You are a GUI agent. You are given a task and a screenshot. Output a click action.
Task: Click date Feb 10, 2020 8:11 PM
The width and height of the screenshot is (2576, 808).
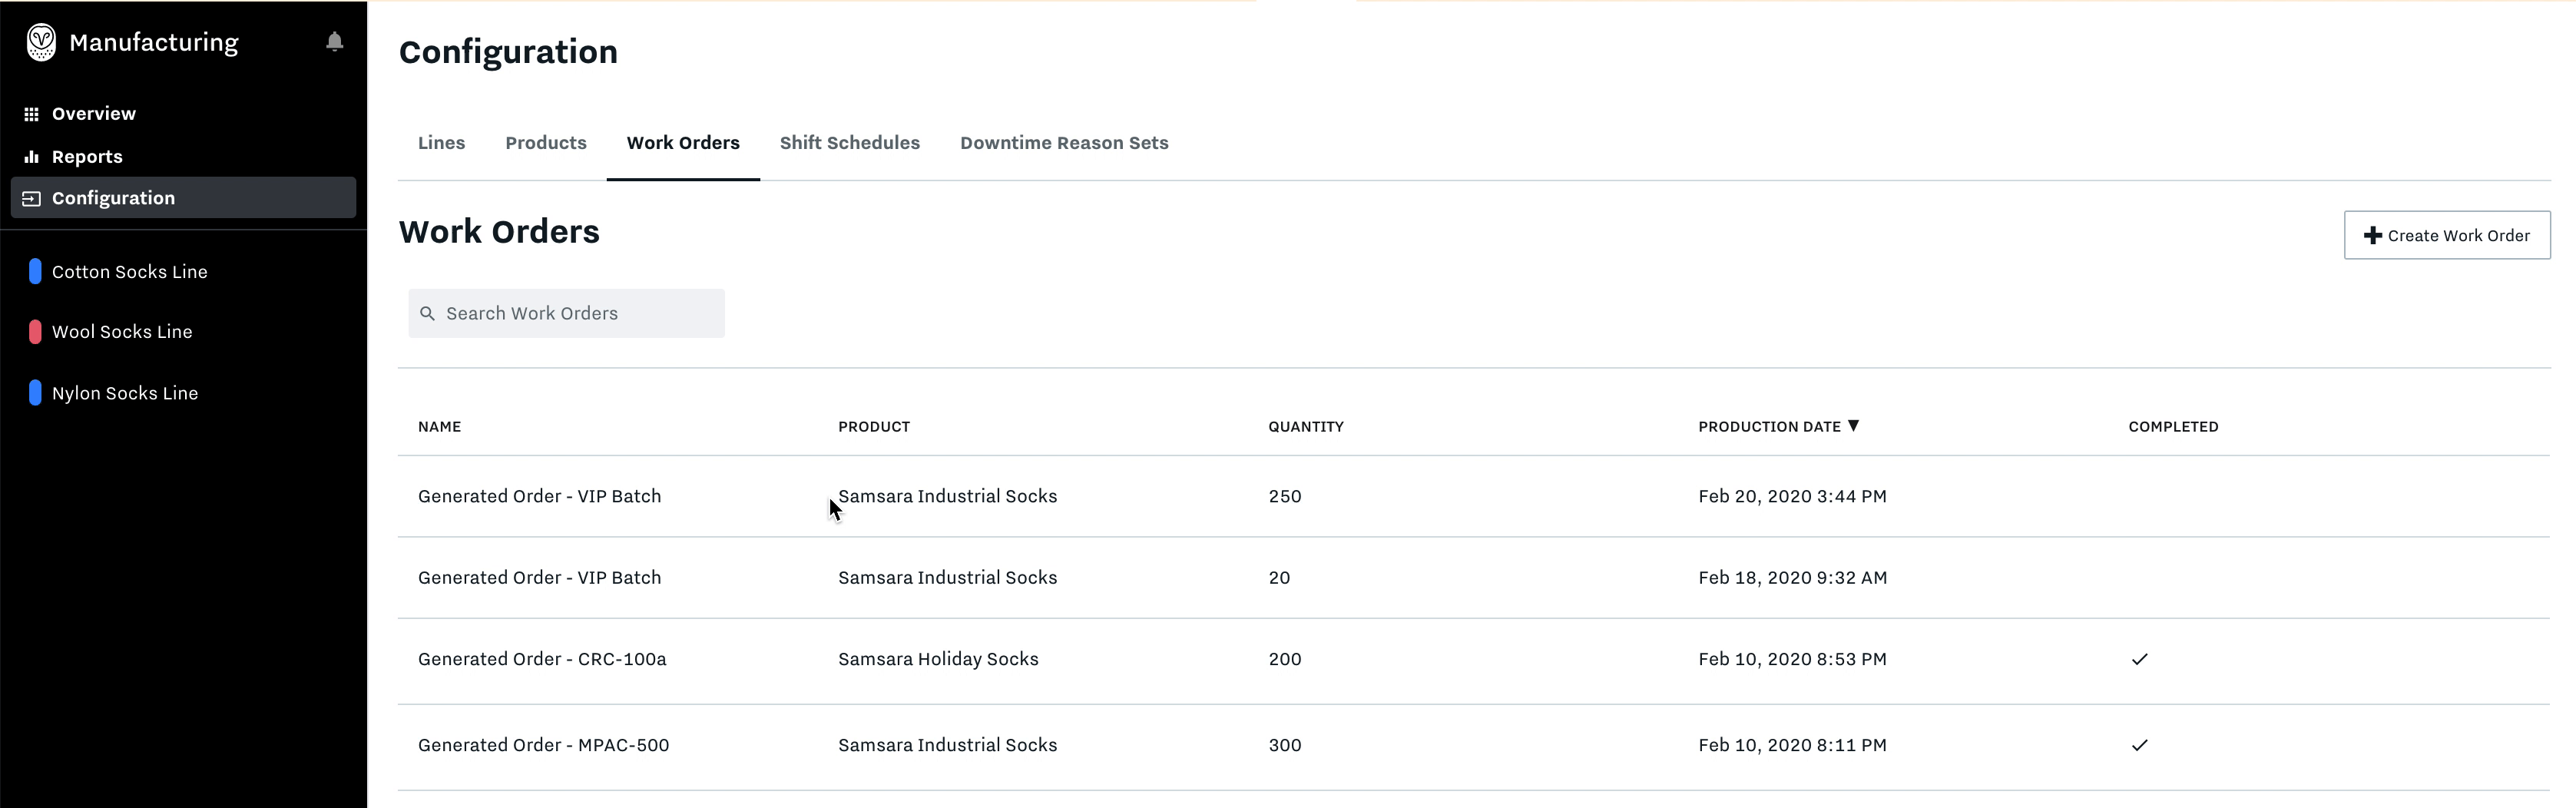coord(1792,745)
